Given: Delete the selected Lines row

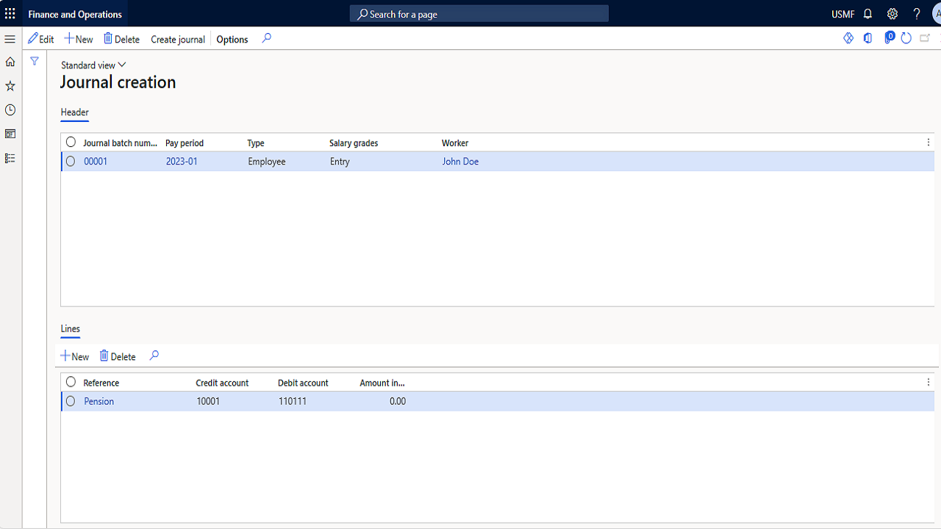Looking at the screenshot, I should (x=118, y=356).
